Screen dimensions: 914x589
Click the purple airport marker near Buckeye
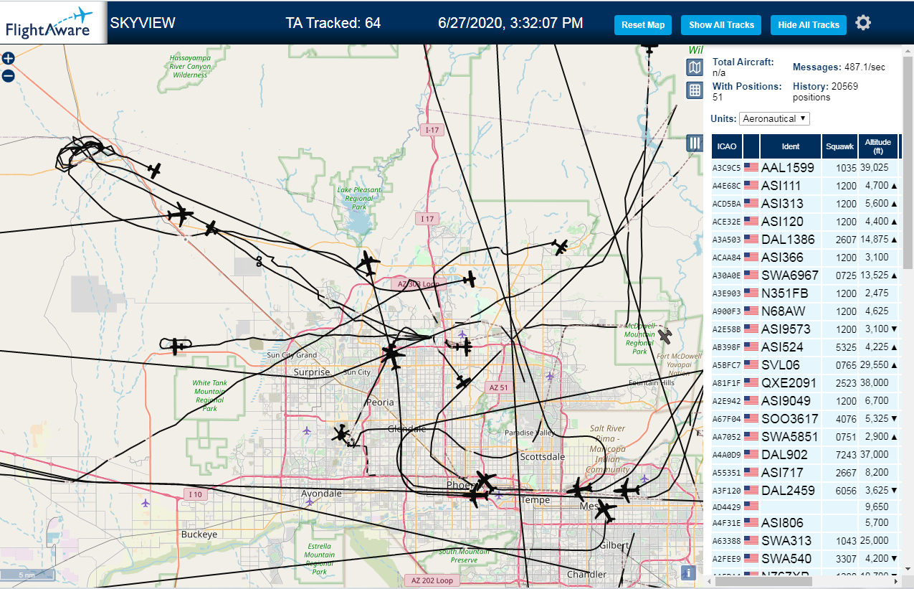coord(146,502)
